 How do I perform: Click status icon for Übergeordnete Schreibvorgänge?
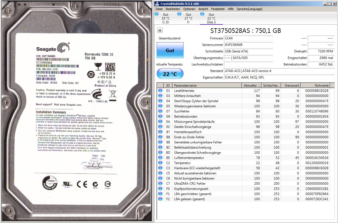click(x=160, y=153)
